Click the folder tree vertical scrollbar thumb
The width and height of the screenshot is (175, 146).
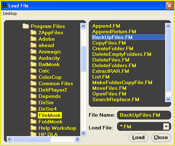(x=83, y=58)
